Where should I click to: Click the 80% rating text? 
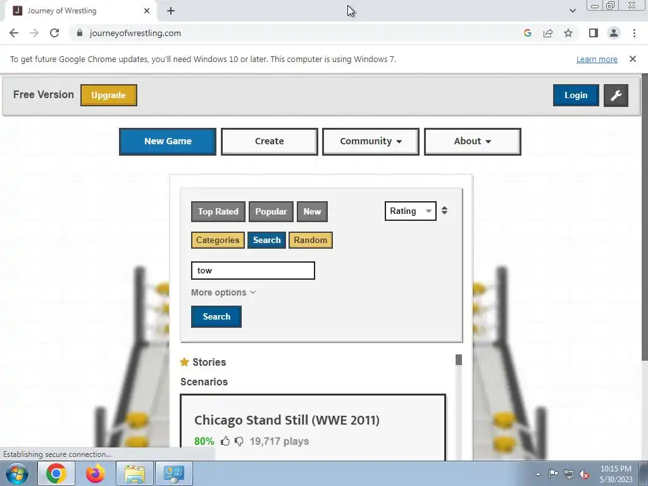click(204, 441)
